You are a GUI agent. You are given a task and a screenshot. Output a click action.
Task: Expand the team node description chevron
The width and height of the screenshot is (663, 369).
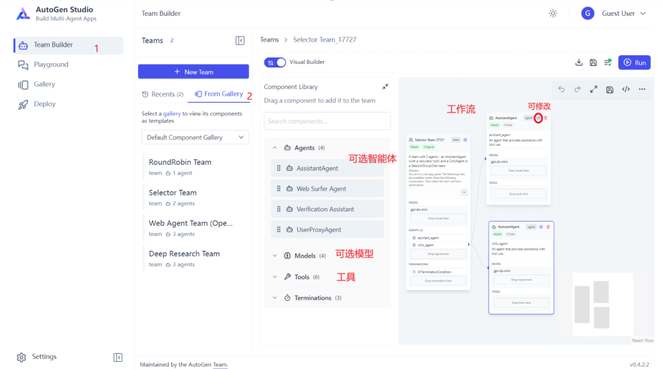click(x=464, y=192)
